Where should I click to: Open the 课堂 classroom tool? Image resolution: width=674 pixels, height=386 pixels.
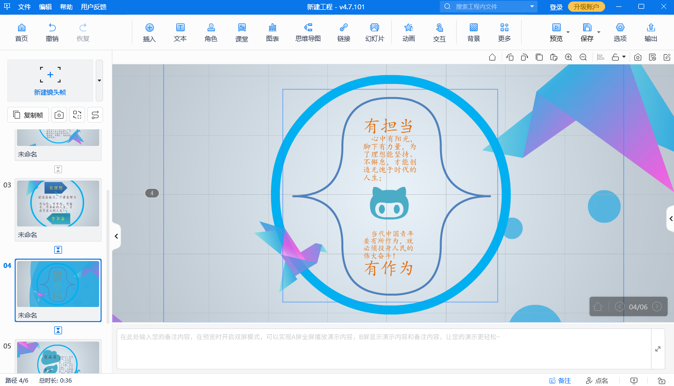242,32
